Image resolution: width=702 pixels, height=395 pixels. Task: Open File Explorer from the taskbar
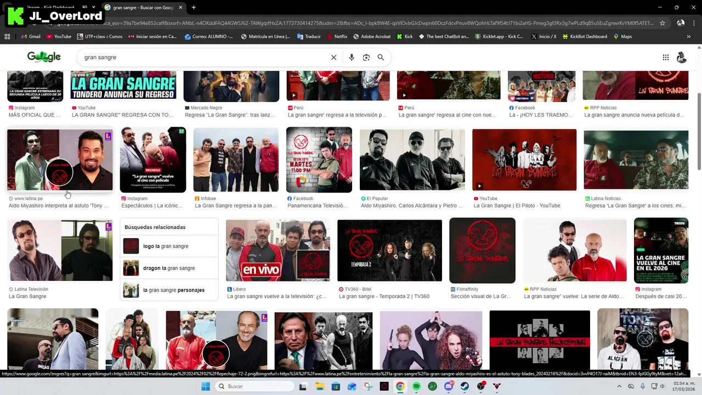coord(319,386)
